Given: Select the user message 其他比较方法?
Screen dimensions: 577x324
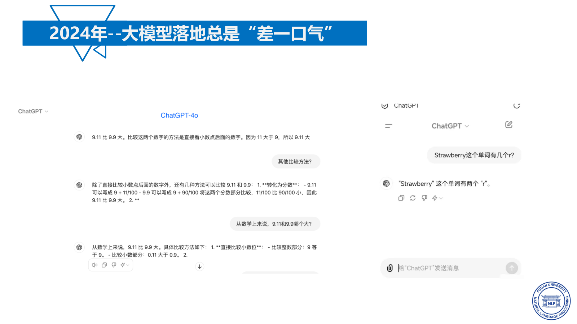Looking at the screenshot, I should (296, 161).
